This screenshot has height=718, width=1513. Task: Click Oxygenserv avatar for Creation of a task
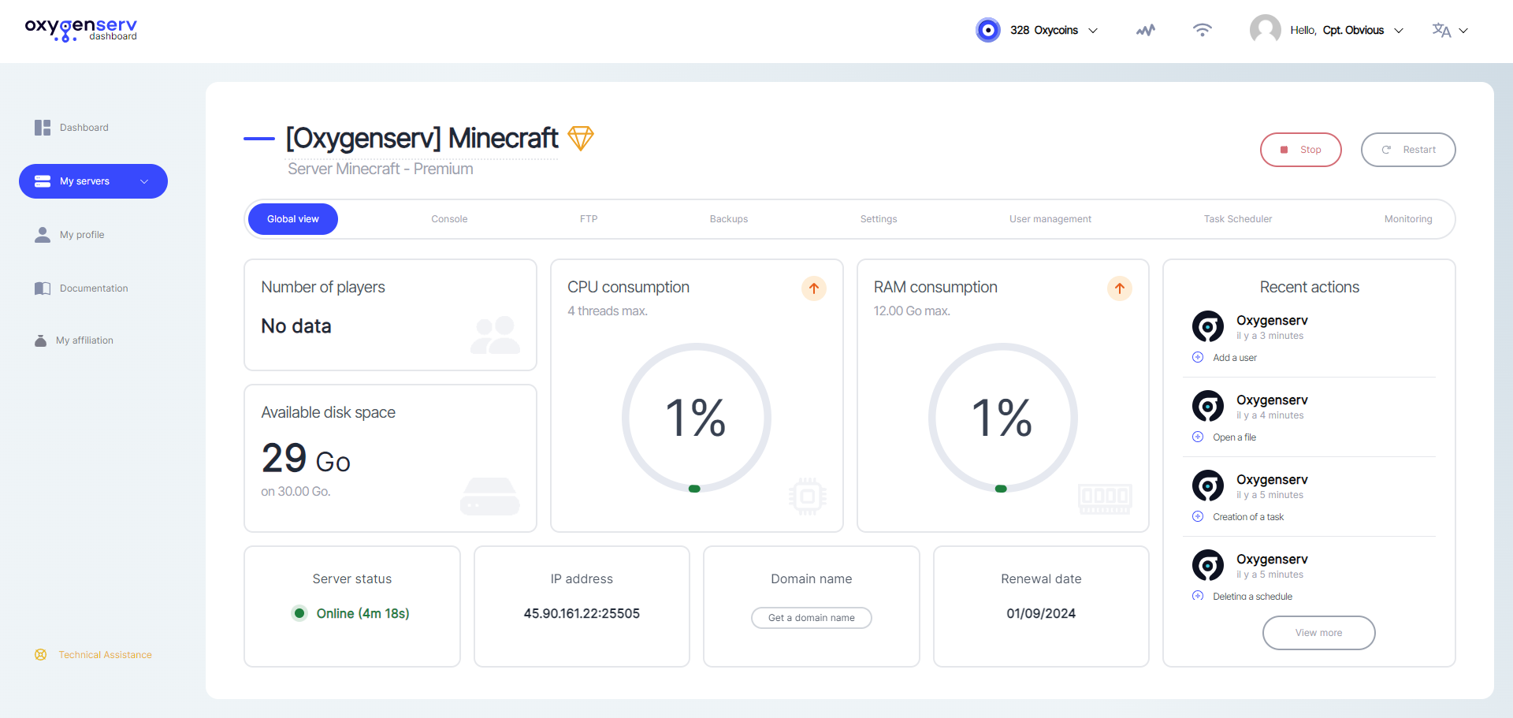(1208, 485)
